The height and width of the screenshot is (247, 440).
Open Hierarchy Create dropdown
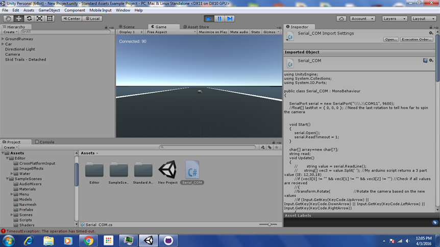point(10,32)
